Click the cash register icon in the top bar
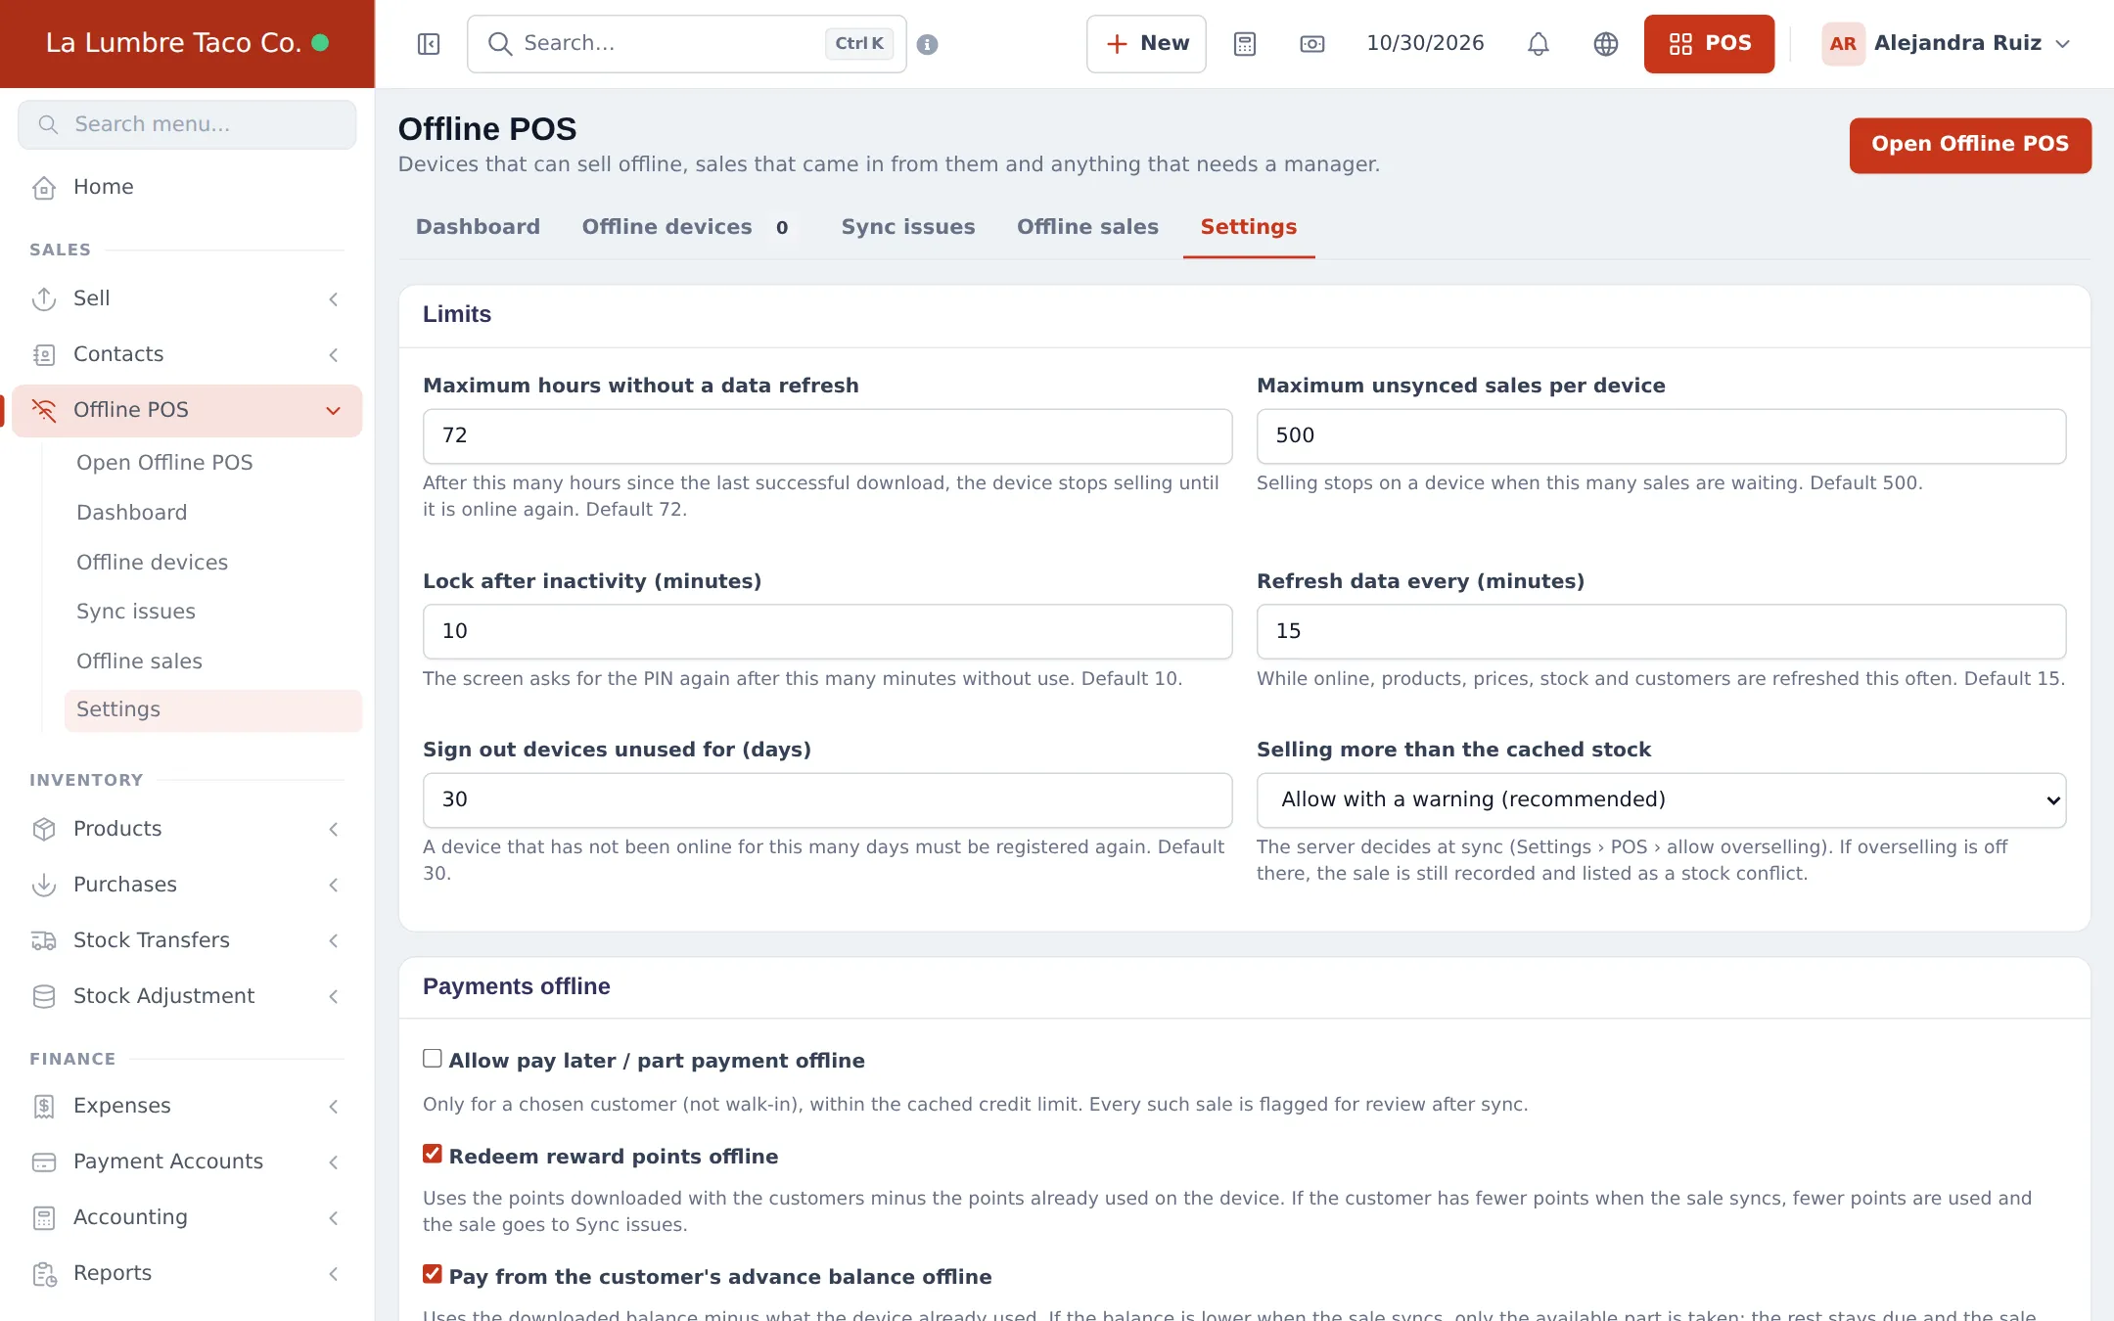This screenshot has width=2114, height=1321. click(1312, 44)
